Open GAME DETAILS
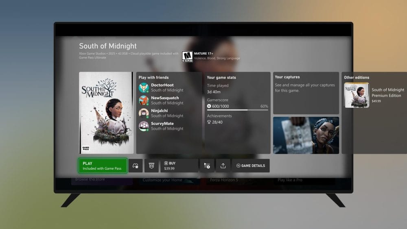 click(251, 166)
